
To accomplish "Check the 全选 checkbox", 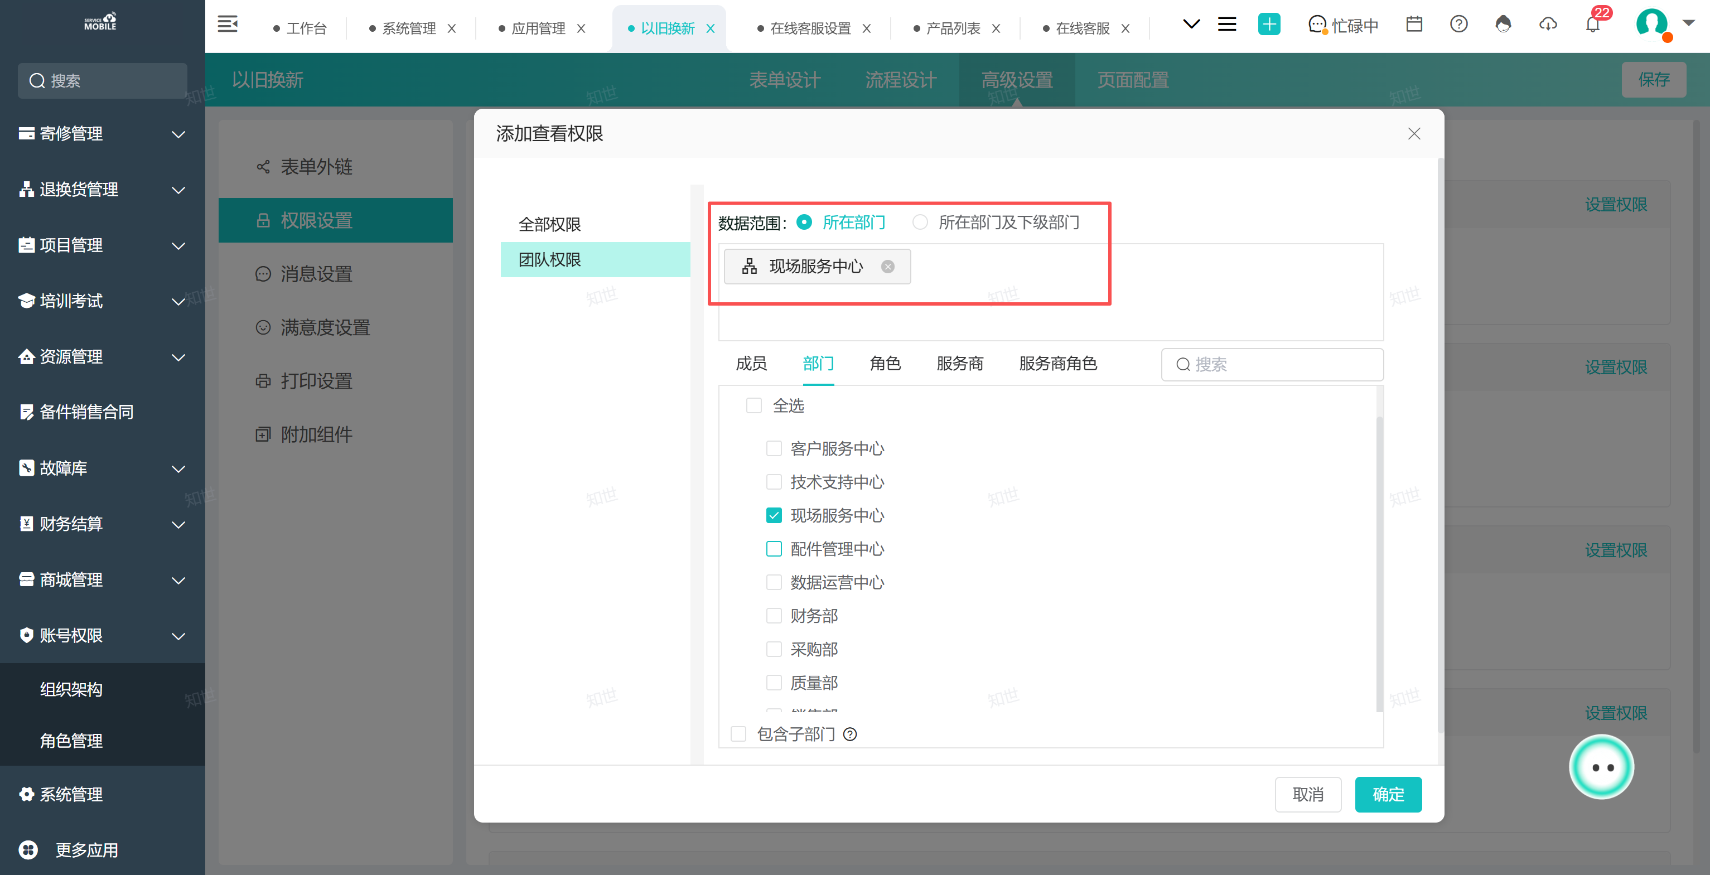I will coord(753,405).
